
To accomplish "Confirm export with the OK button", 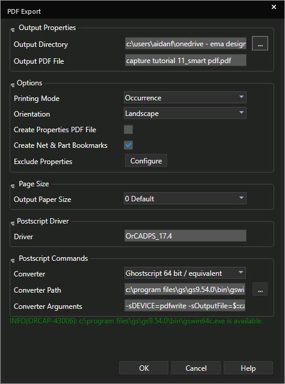I will pyautogui.click(x=144, y=368).
